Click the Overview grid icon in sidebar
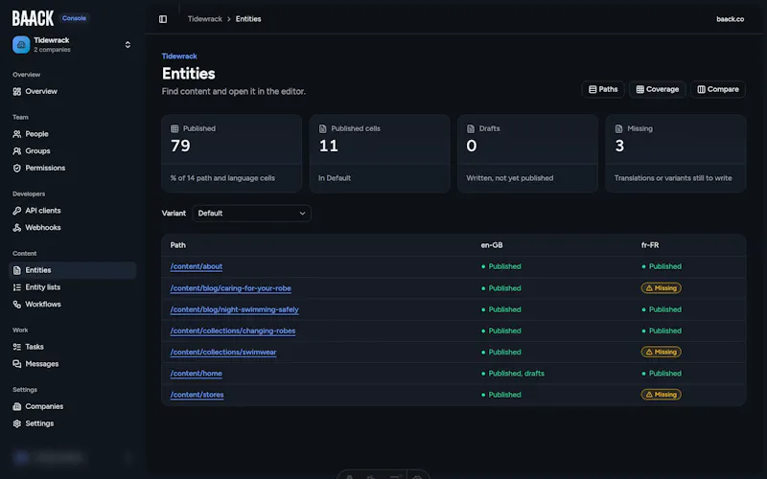The width and height of the screenshot is (767, 479). coord(17,91)
